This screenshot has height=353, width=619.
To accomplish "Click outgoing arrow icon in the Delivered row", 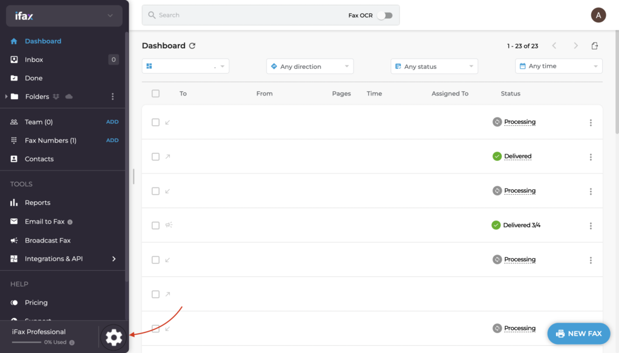I will coord(167,157).
